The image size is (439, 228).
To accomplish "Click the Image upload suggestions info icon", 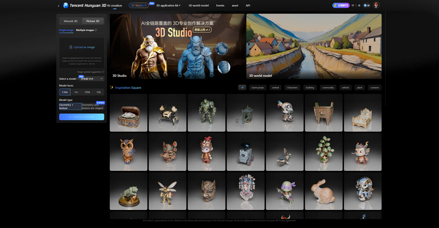I will click(103, 72).
